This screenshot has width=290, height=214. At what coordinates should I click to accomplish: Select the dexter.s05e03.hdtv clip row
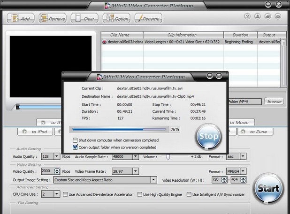(x=191, y=42)
